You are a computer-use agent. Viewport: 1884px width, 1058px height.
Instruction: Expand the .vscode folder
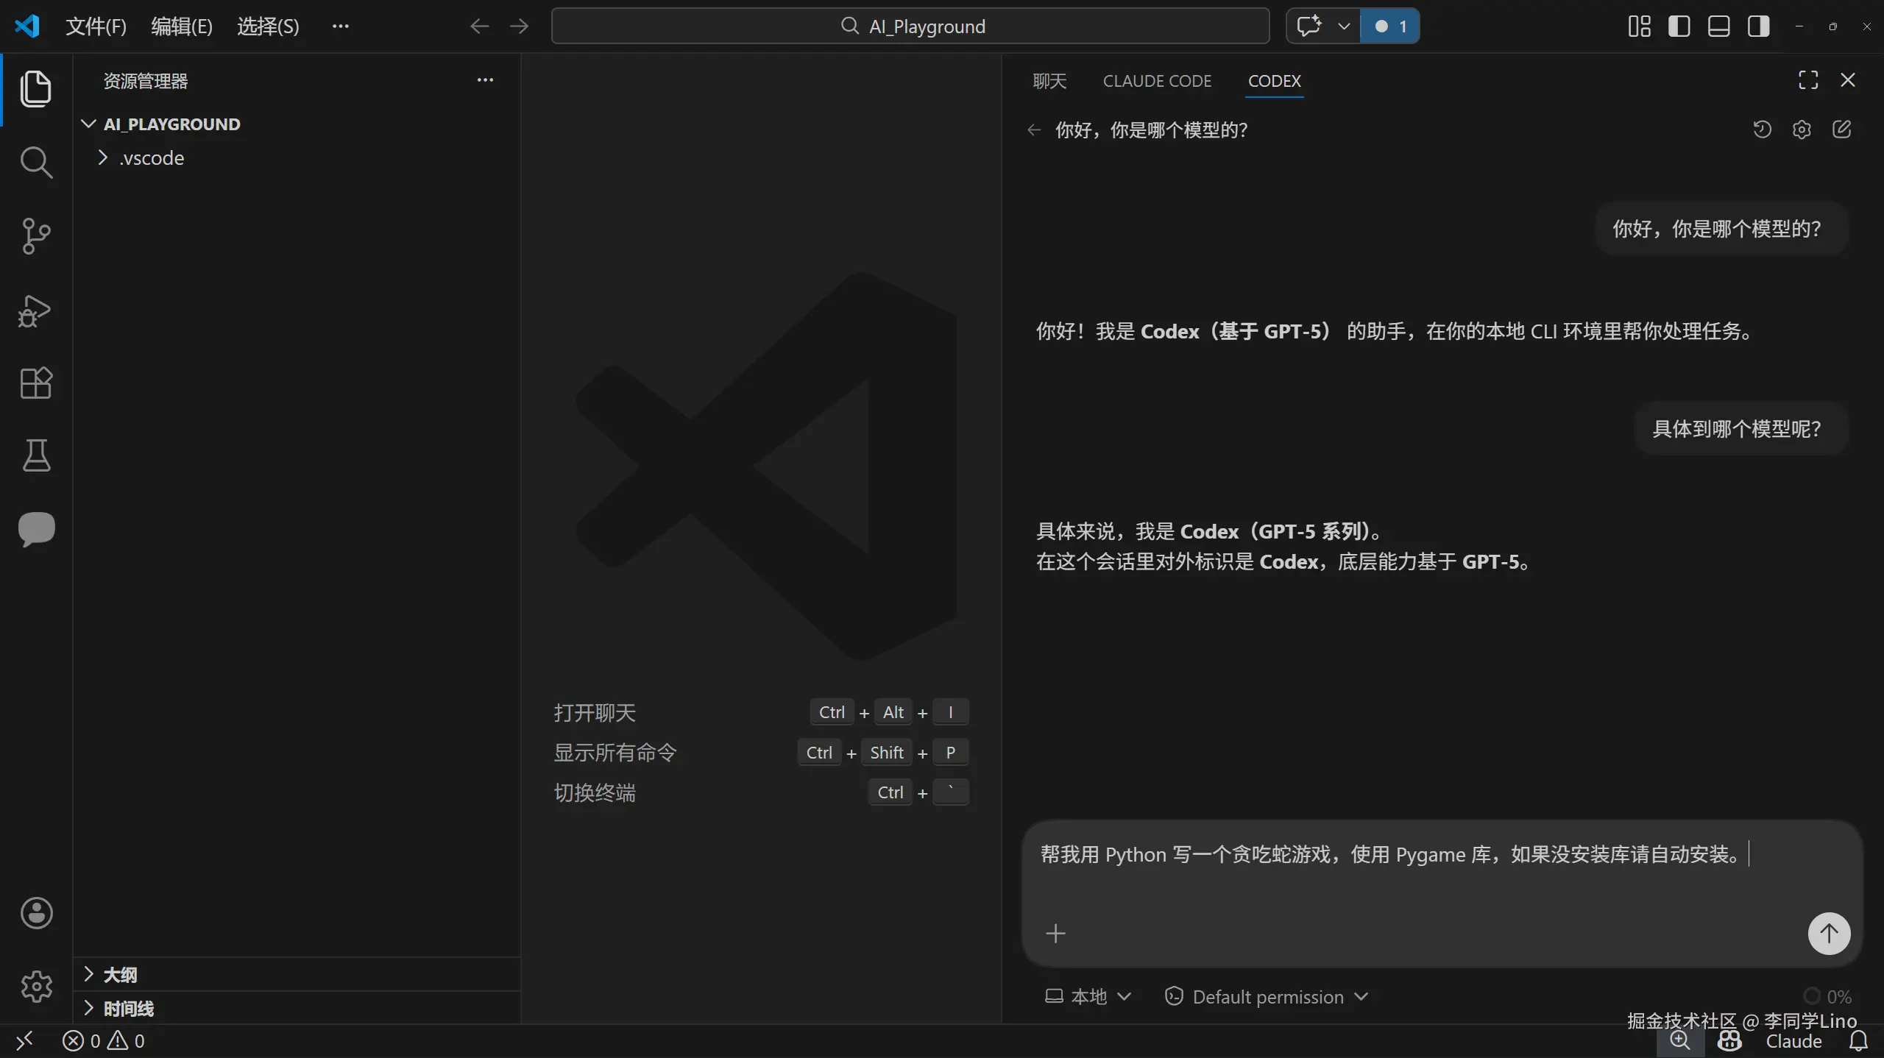tap(151, 158)
